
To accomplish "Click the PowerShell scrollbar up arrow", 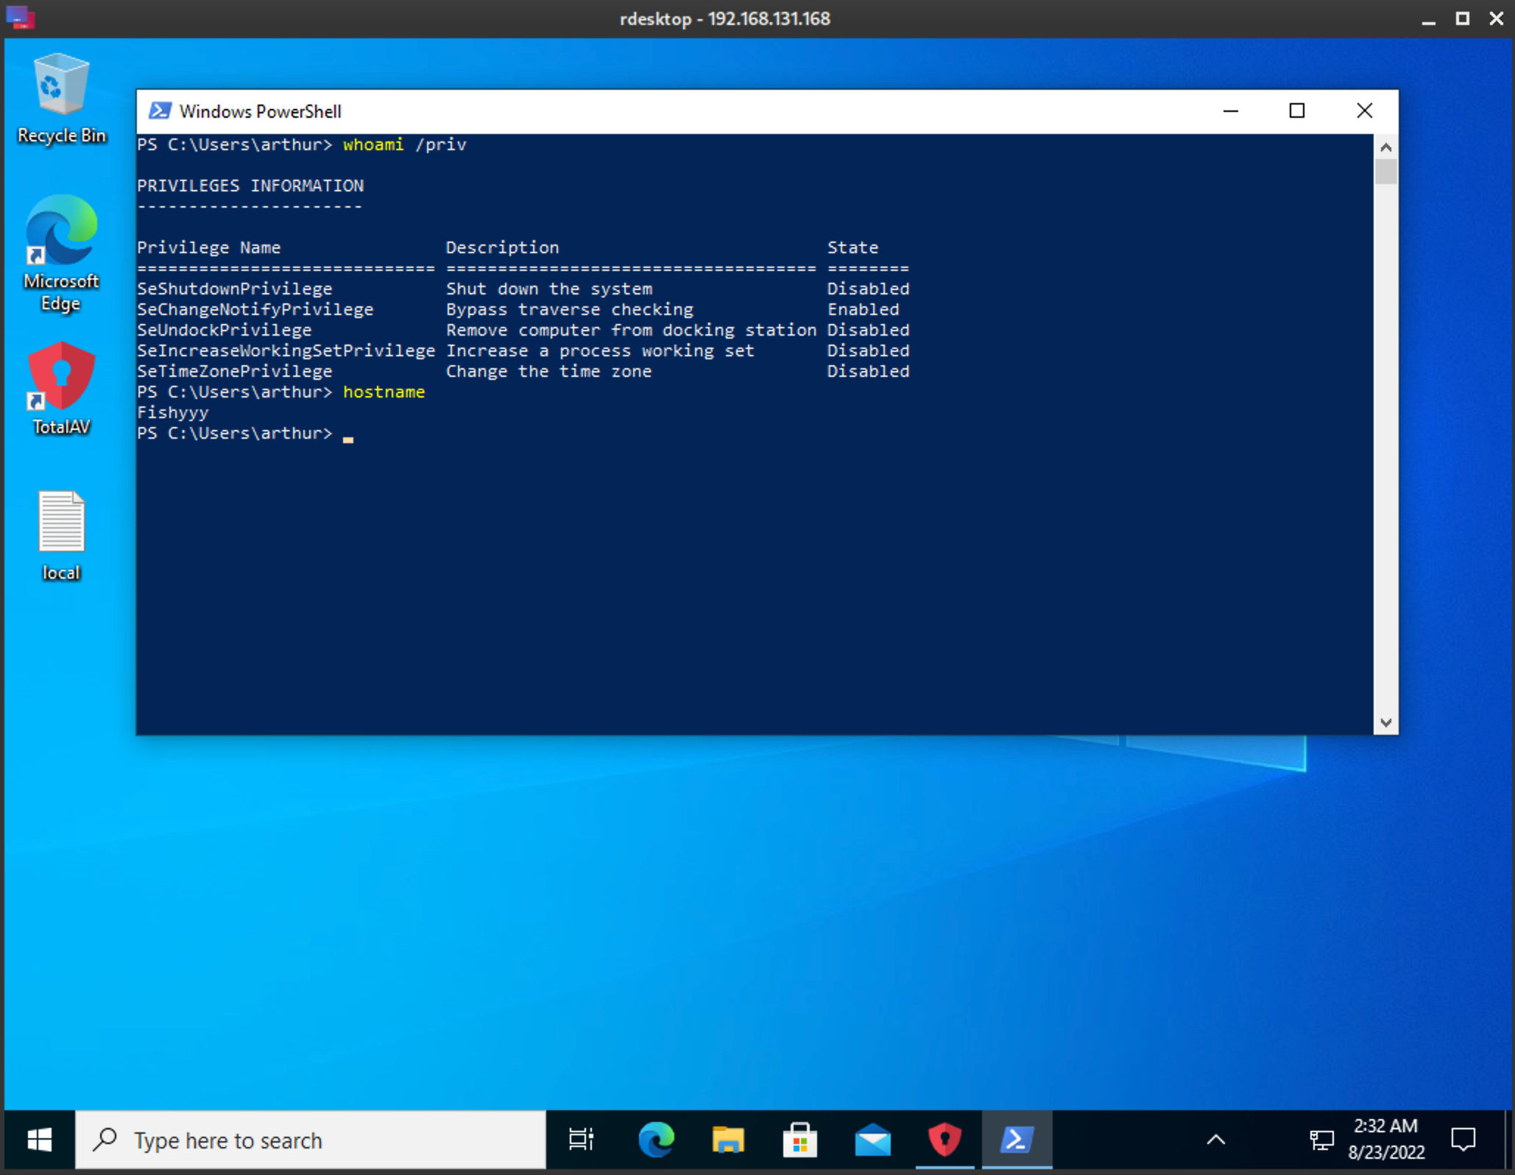I will pyautogui.click(x=1385, y=147).
